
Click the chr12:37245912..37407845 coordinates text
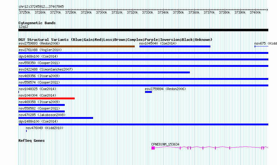41,7
